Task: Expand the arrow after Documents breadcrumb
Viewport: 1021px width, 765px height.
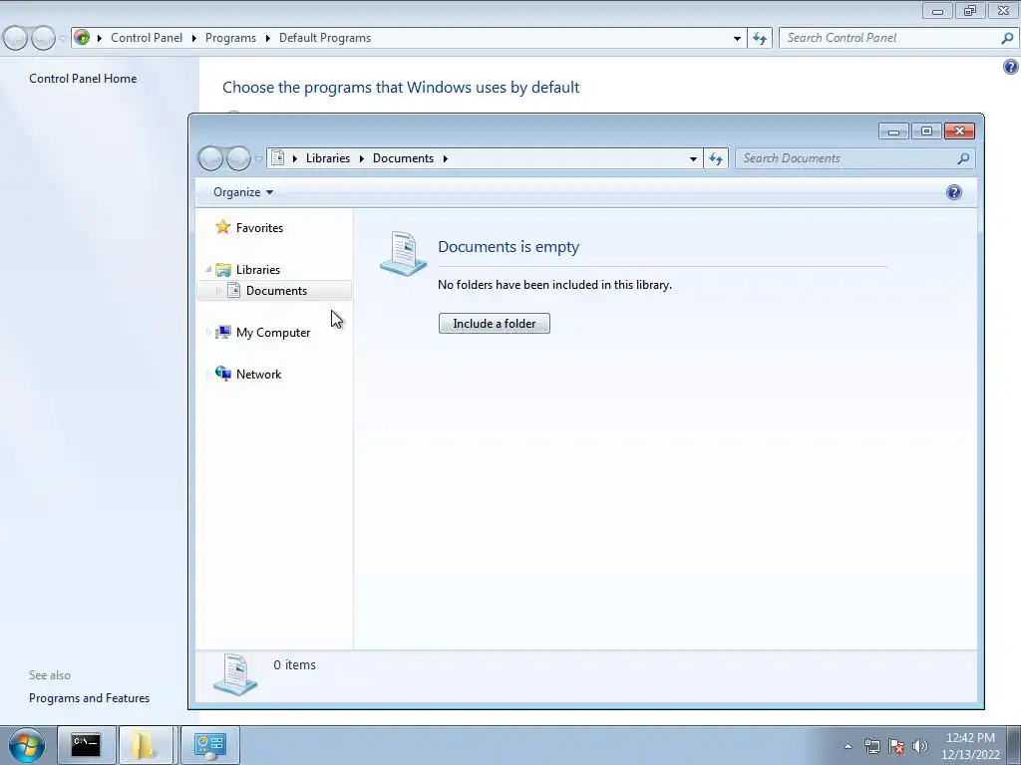Action: 446,158
